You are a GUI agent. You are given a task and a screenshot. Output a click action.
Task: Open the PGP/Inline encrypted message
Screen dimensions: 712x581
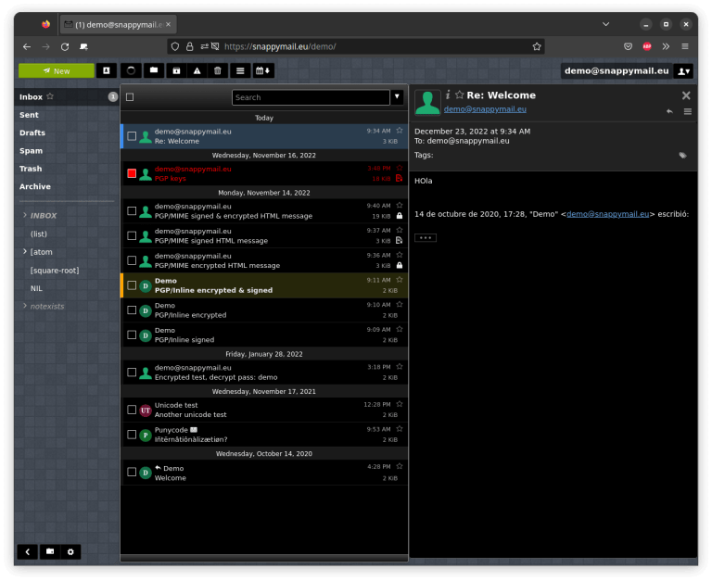point(264,310)
